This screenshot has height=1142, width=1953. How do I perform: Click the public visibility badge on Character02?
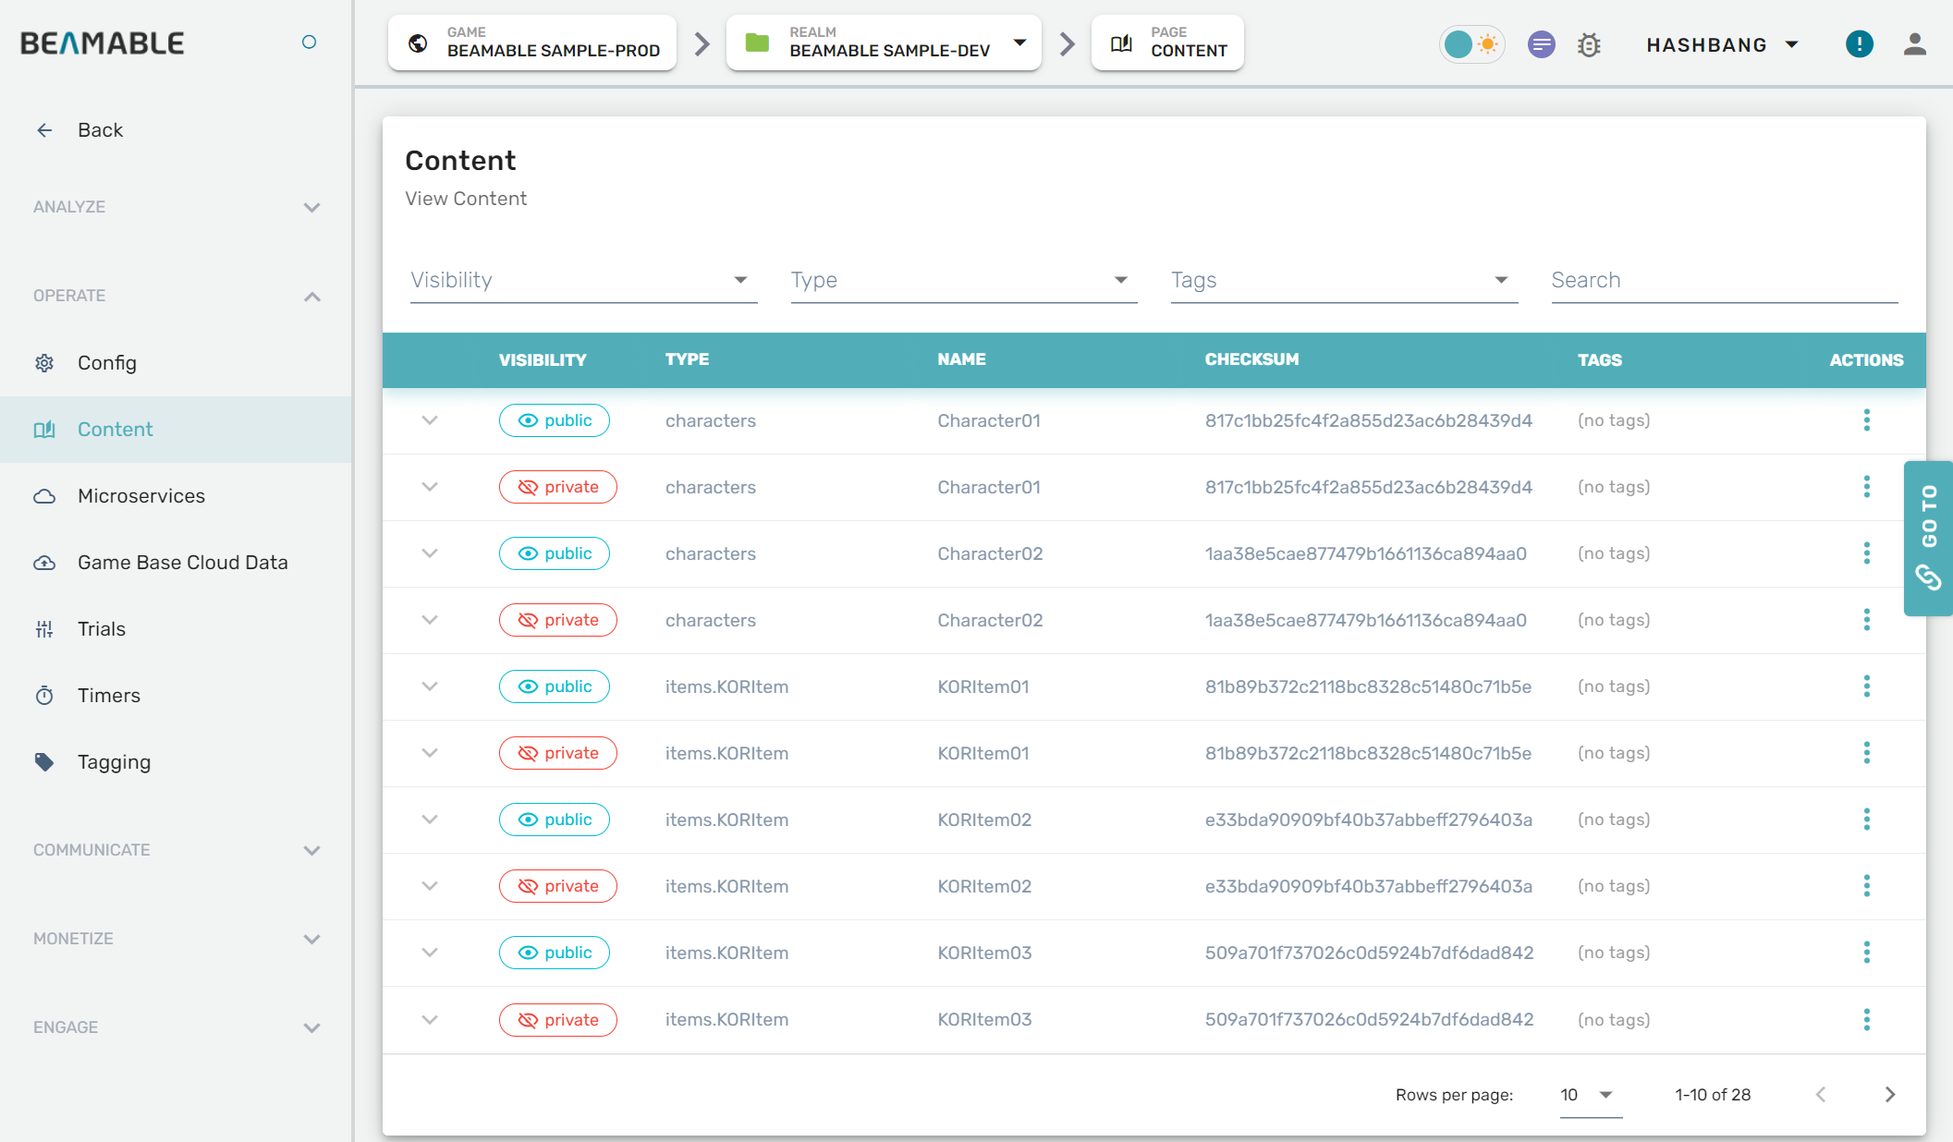555,553
